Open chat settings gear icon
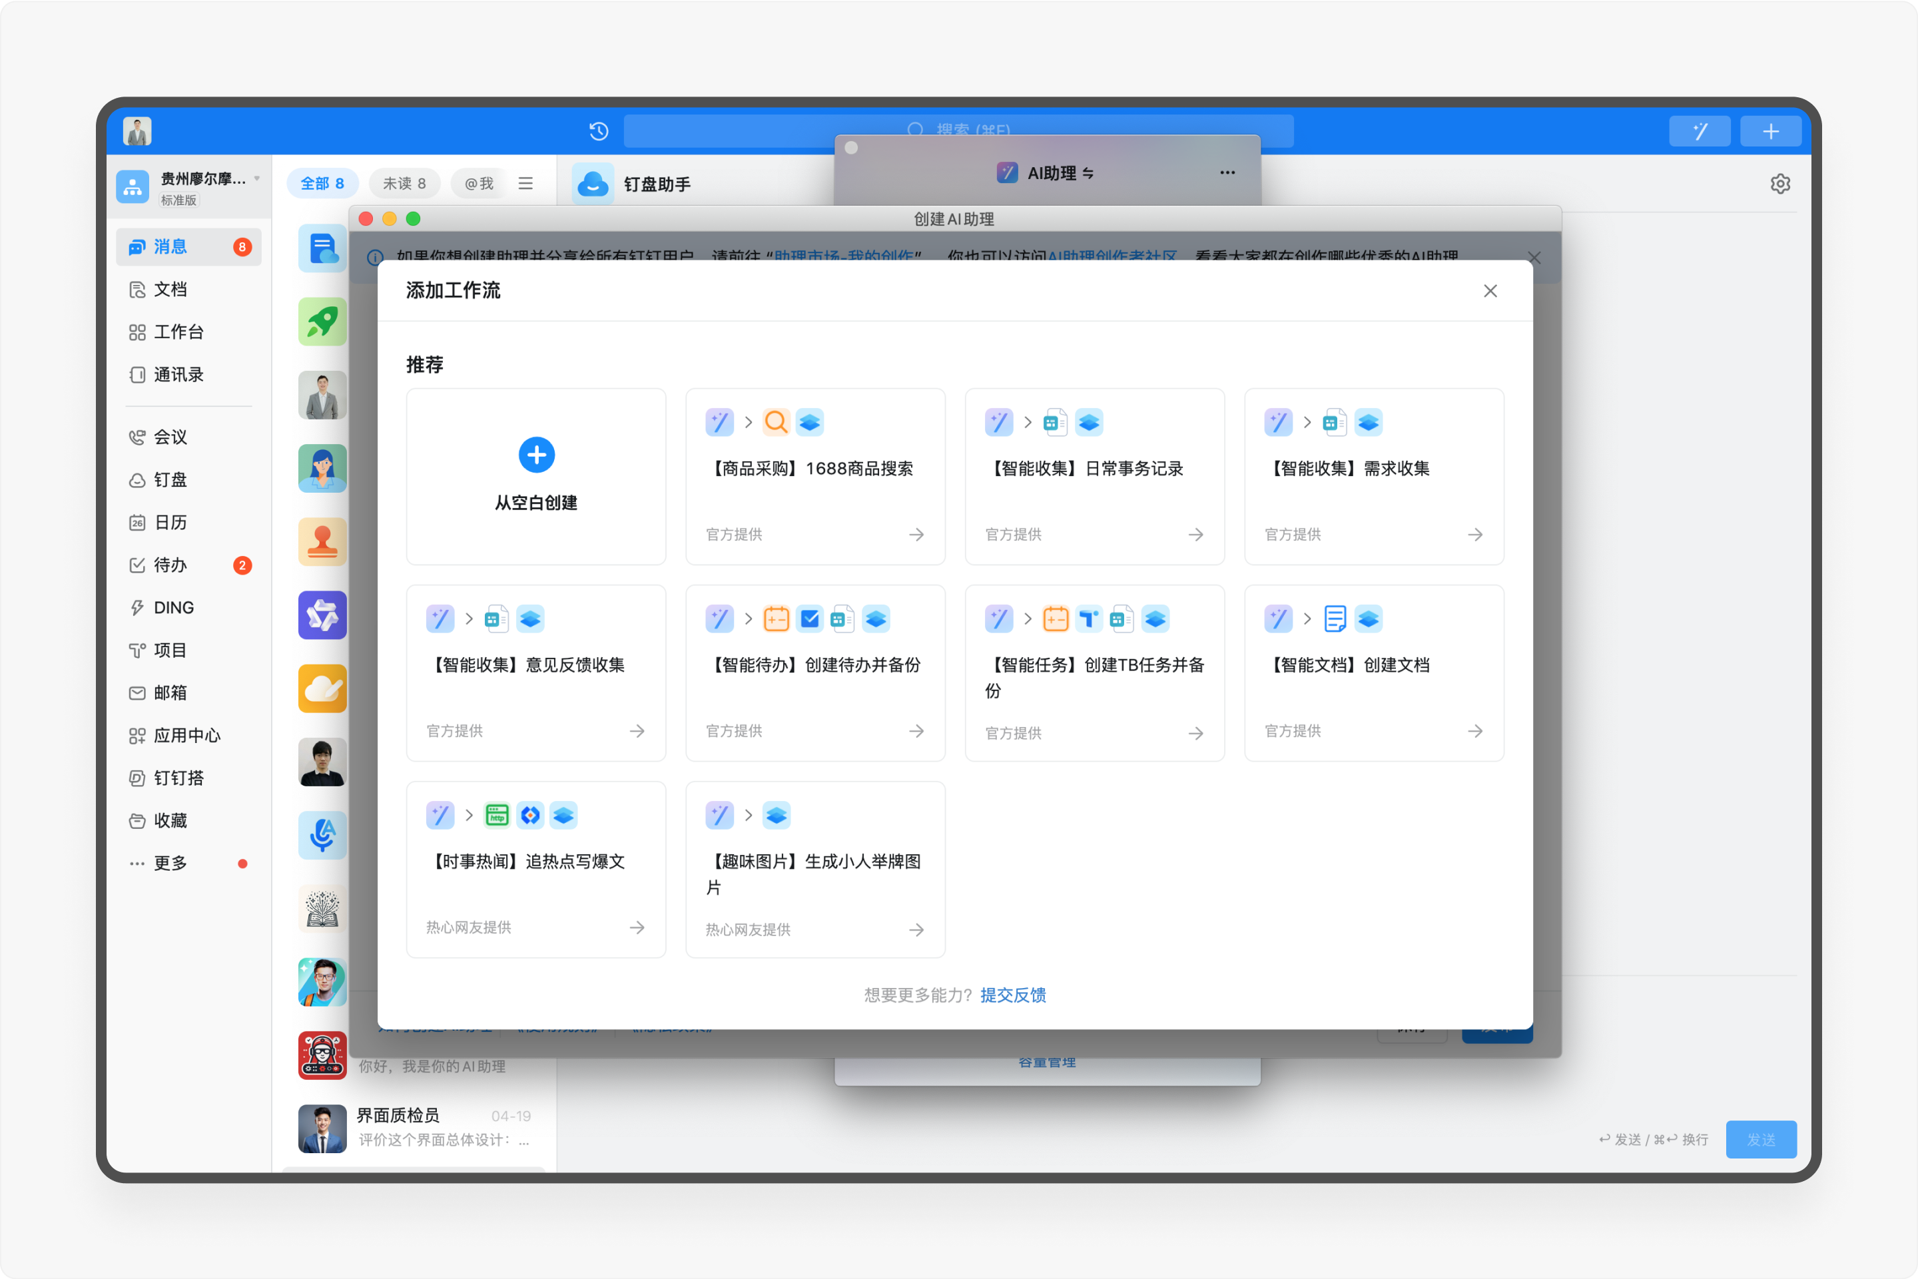 click(1780, 184)
